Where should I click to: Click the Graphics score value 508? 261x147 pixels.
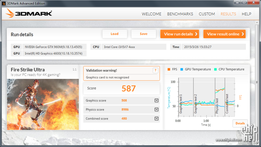(x=124, y=100)
